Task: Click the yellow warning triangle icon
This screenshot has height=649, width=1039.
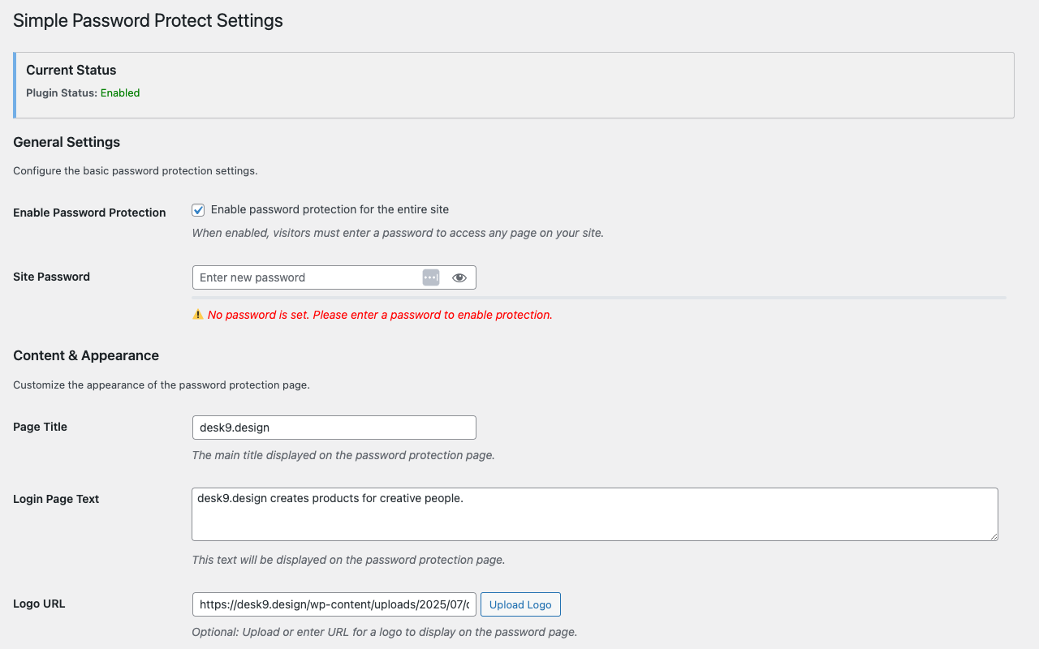Action: pyautogui.click(x=197, y=315)
